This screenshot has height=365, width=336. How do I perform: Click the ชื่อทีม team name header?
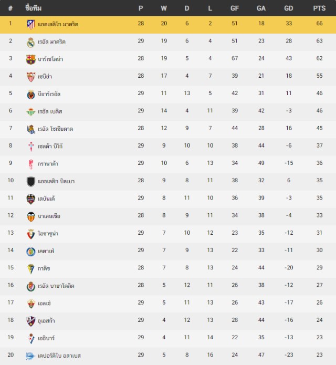[x=34, y=8]
